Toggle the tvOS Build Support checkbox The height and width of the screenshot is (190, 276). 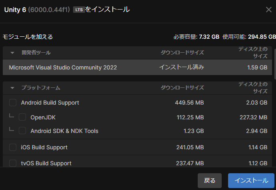click(x=13, y=163)
